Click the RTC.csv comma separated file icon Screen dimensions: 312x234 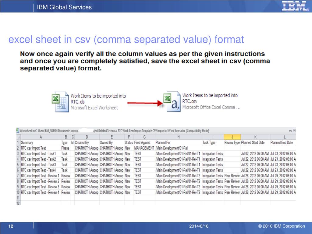click(172, 101)
